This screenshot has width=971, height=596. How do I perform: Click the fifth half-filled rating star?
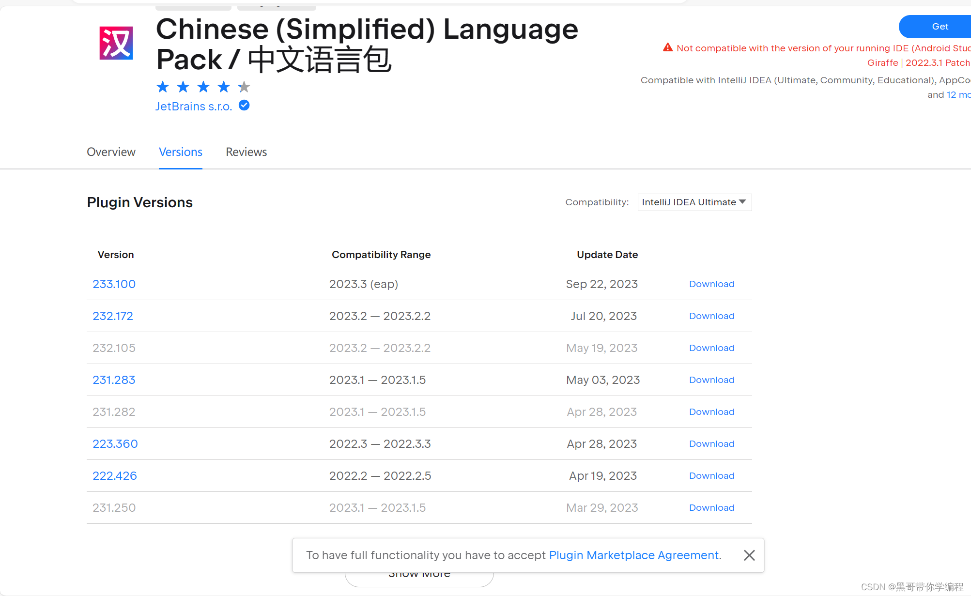click(x=244, y=87)
